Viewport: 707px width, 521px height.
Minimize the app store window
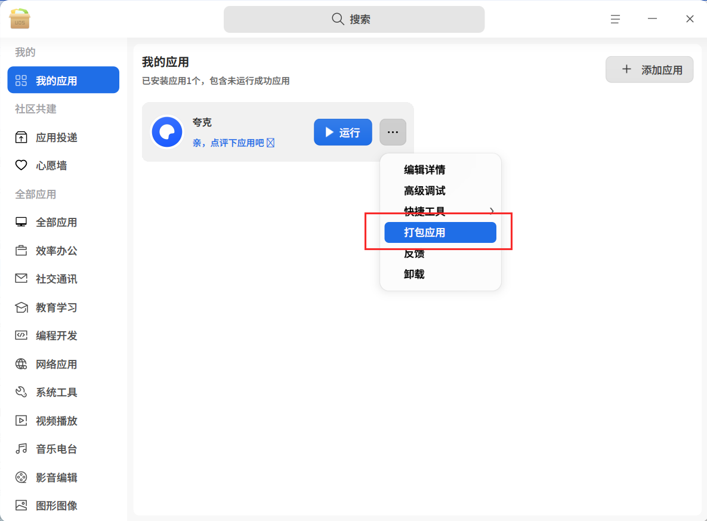point(652,19)
